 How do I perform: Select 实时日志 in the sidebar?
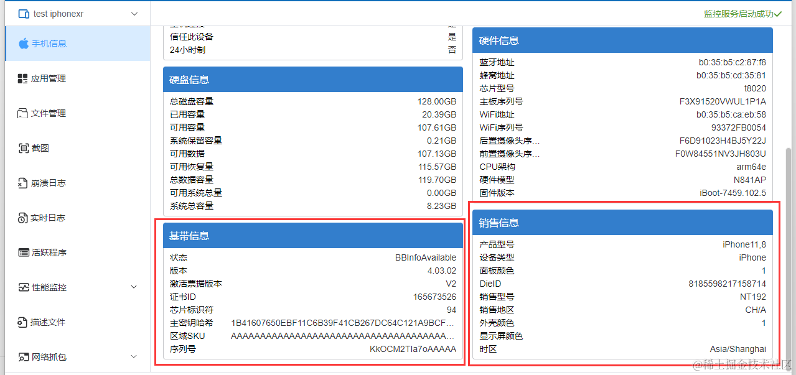78,218
